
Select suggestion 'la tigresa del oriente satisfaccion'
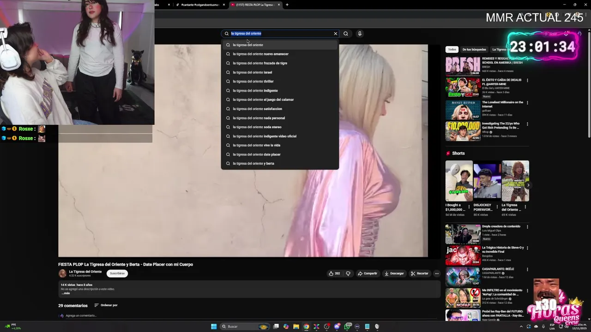point(280,109)
